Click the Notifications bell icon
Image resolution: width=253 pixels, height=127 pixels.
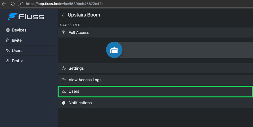click(x=64, y=103)
